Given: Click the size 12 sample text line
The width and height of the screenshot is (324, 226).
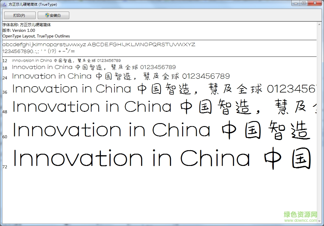Looking at the screenshot, I should 66,60.
